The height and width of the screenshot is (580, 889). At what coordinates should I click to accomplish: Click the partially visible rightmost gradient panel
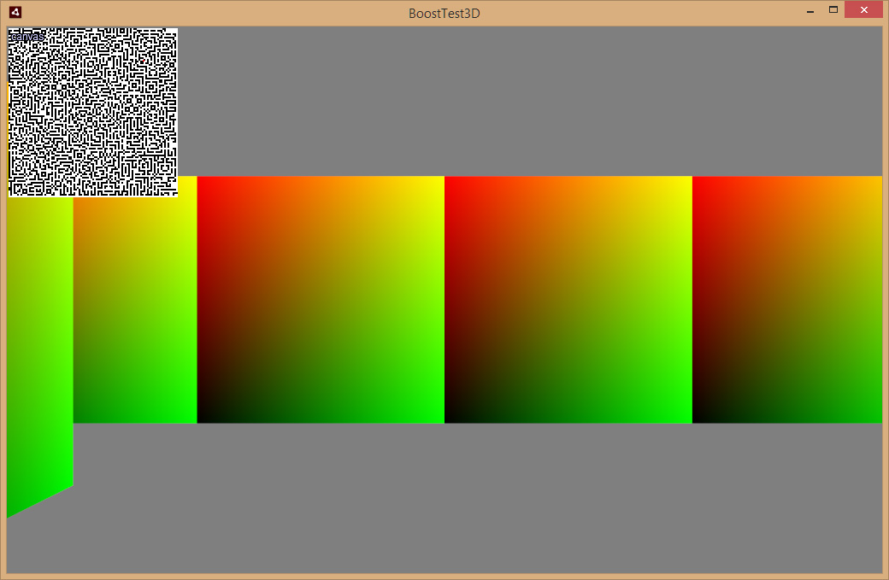tap(787, 300)
